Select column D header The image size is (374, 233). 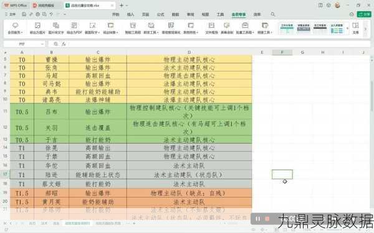189,52
